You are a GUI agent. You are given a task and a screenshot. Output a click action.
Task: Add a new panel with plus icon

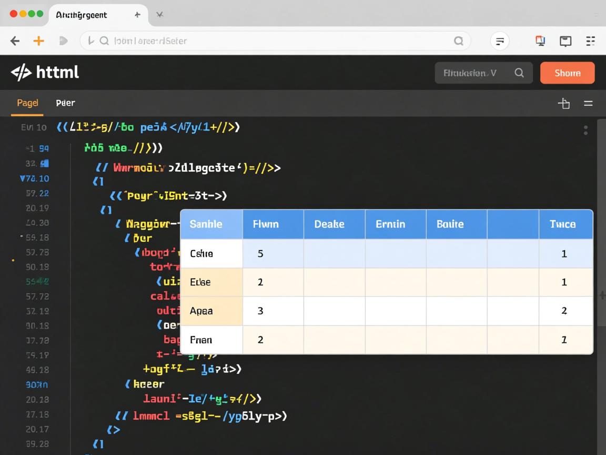click(564, 103)
